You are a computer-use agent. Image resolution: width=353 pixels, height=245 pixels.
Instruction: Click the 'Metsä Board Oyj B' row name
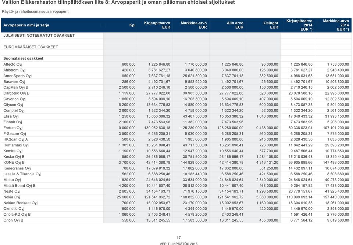coord(19,186)
